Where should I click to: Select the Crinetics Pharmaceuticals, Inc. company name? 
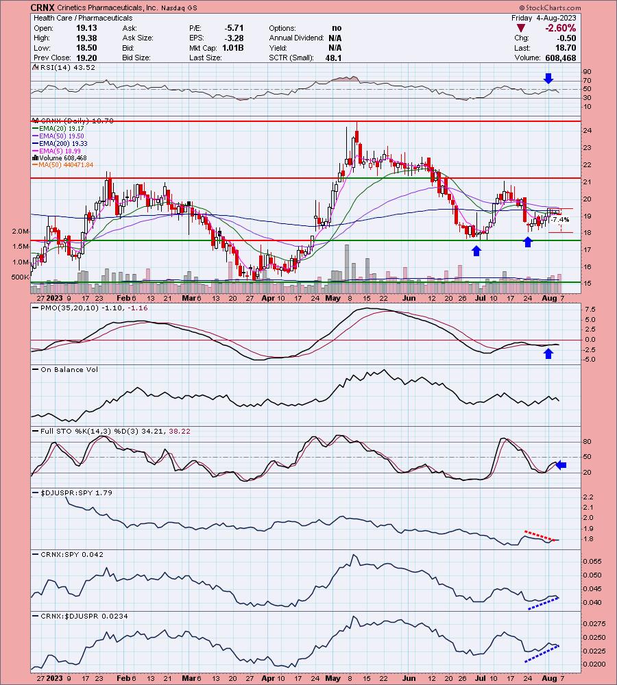point(107,8)
